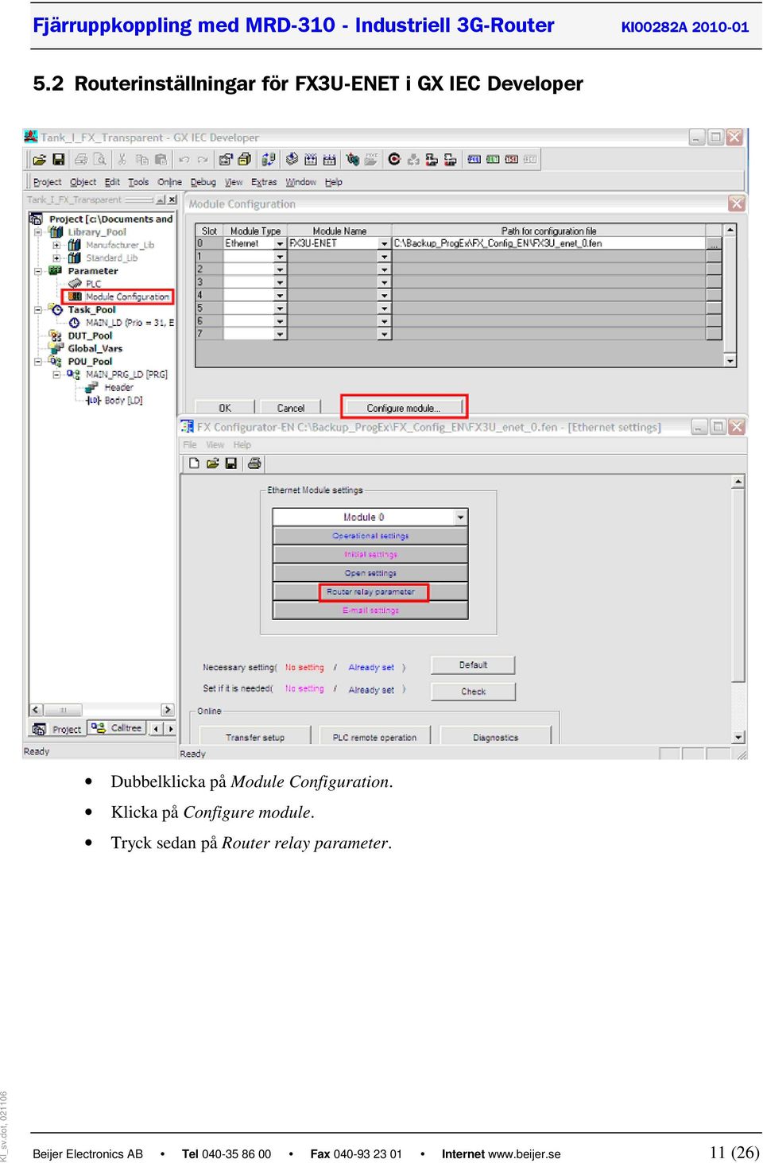Switch to the Calltree tab

pyautogui.click(x=118, y=728)
